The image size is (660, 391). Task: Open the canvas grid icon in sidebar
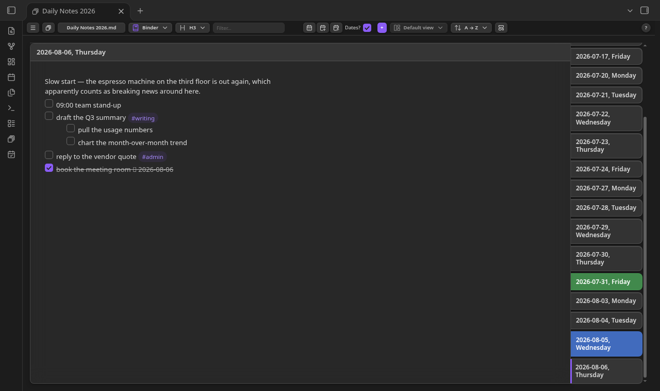pos(11,62)
